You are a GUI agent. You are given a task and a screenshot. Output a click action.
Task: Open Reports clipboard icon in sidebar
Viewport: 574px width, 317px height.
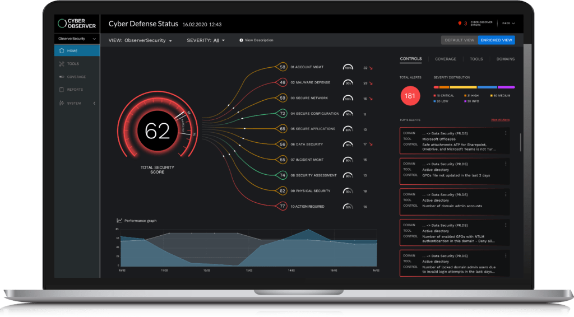tap(62, 90)
